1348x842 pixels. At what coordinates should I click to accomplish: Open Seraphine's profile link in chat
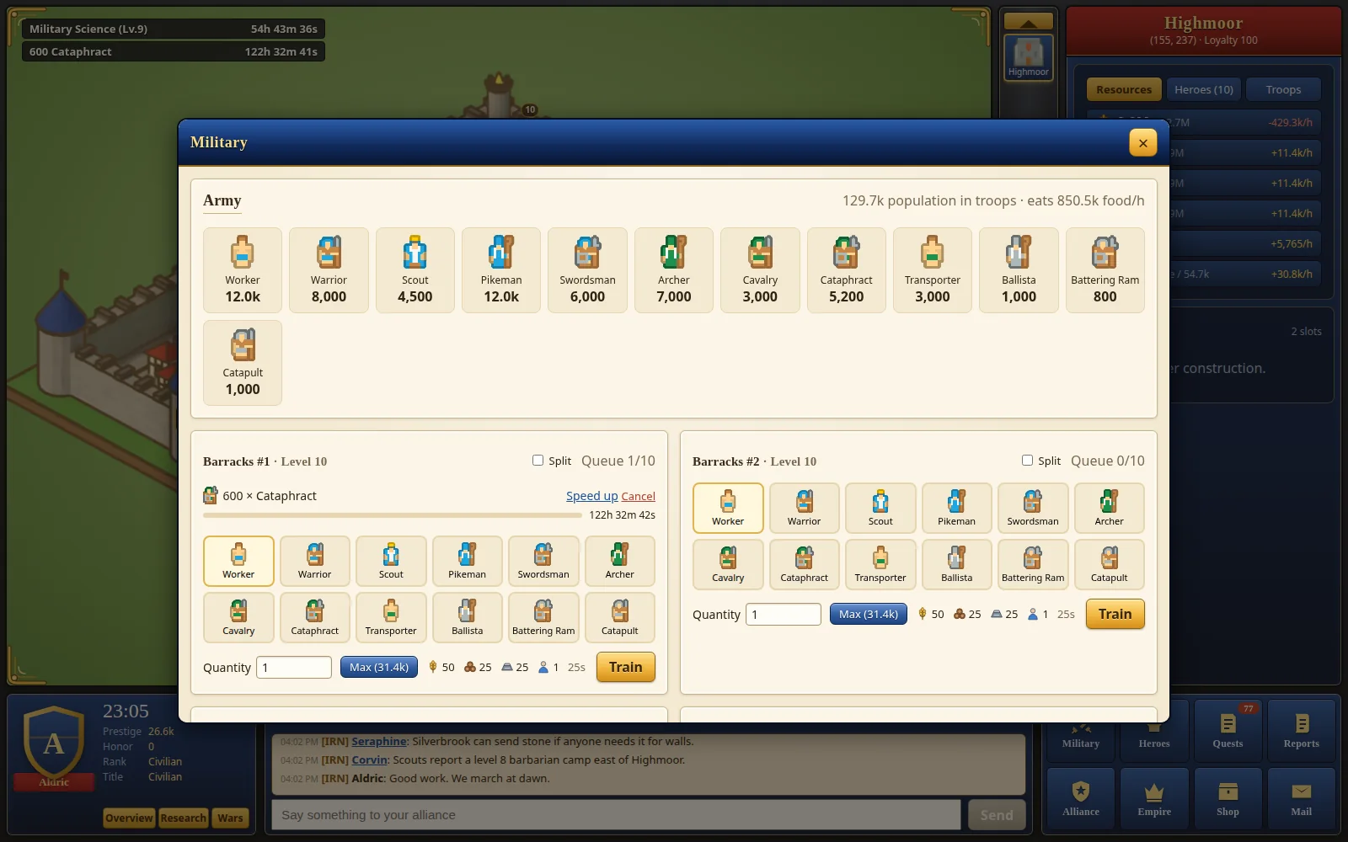coord(378,741)
